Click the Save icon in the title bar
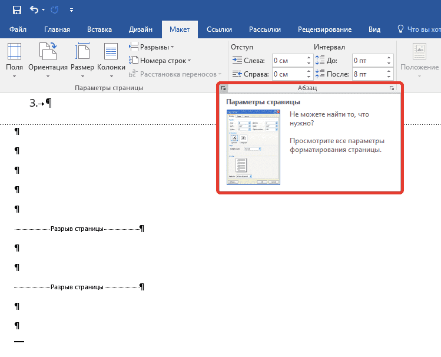441x357 pixels. click(x=16, y=9)
